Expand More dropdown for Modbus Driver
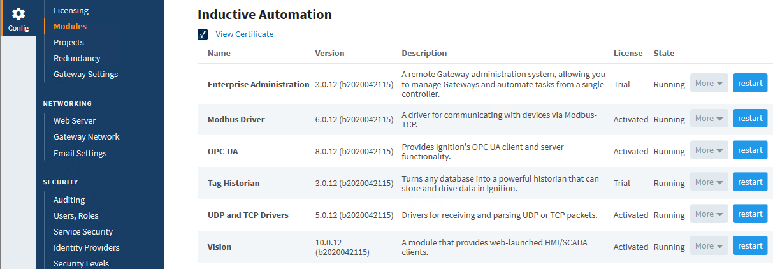The image size is (773, 269). click(709, 119)
